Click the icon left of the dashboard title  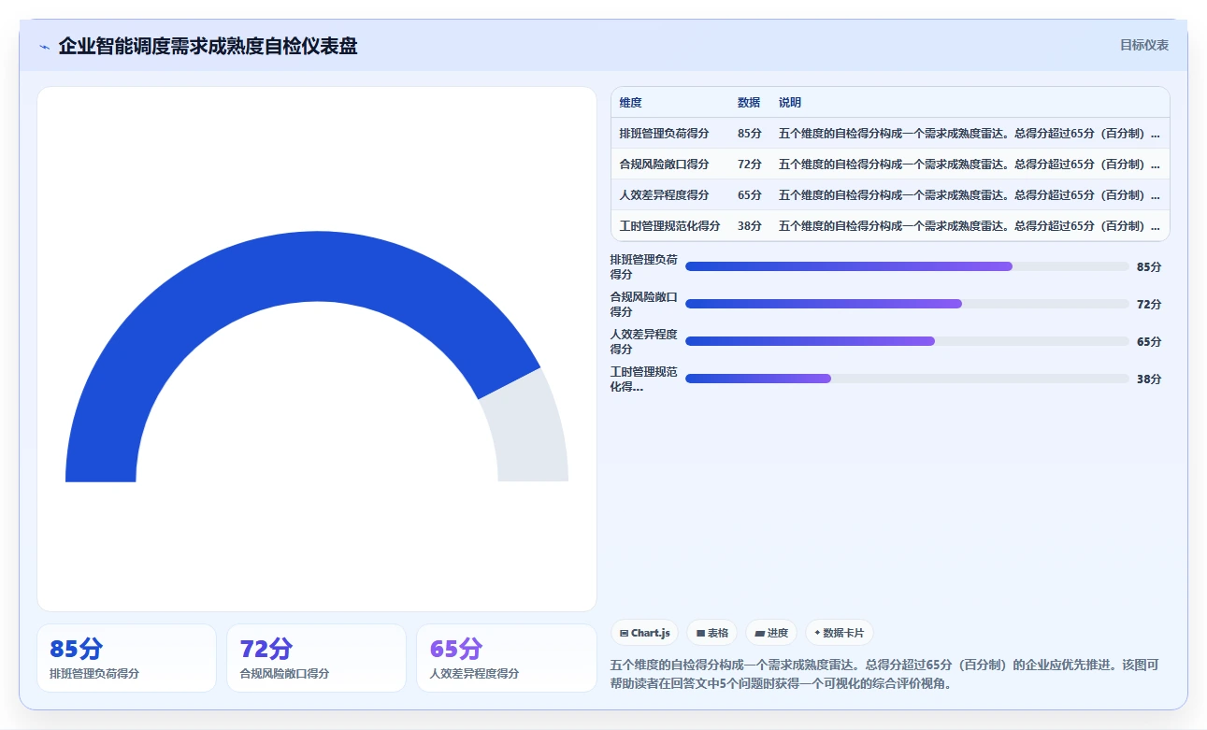pyautogui.click(x=45, y=47)
